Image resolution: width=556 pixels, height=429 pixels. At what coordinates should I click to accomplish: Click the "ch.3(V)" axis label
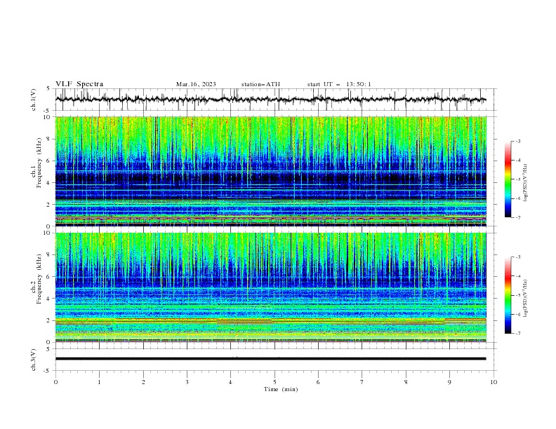(x=33, y=360)
